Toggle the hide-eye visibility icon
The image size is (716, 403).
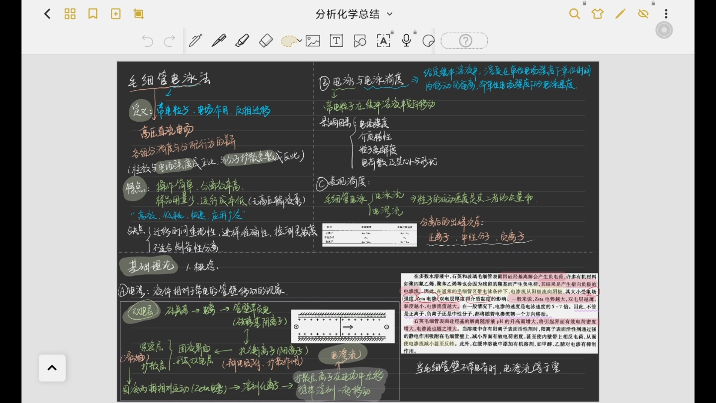pyautogui.click(x=643, y=14)
